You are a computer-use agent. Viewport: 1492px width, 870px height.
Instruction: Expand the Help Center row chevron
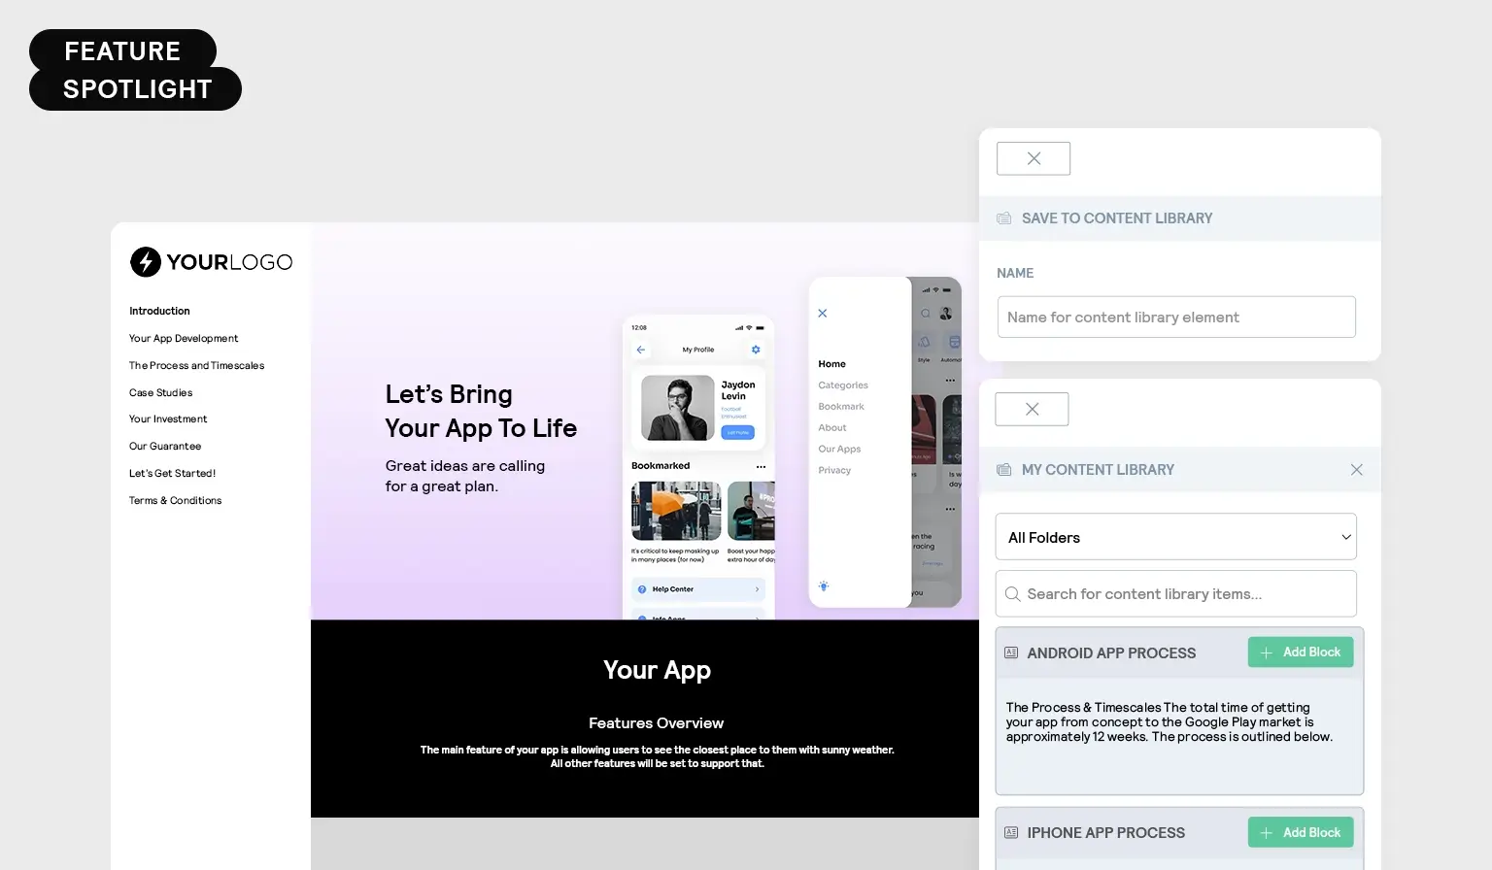(x=756, y=588)
